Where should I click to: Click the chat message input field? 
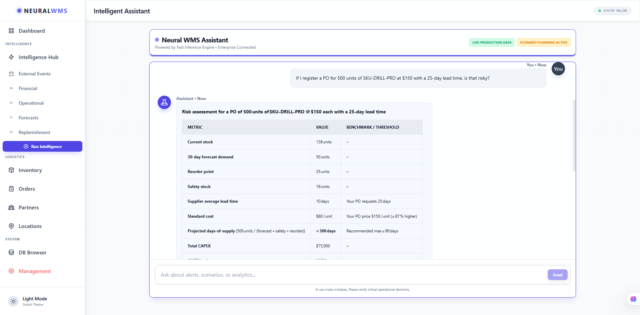[350, 275]
